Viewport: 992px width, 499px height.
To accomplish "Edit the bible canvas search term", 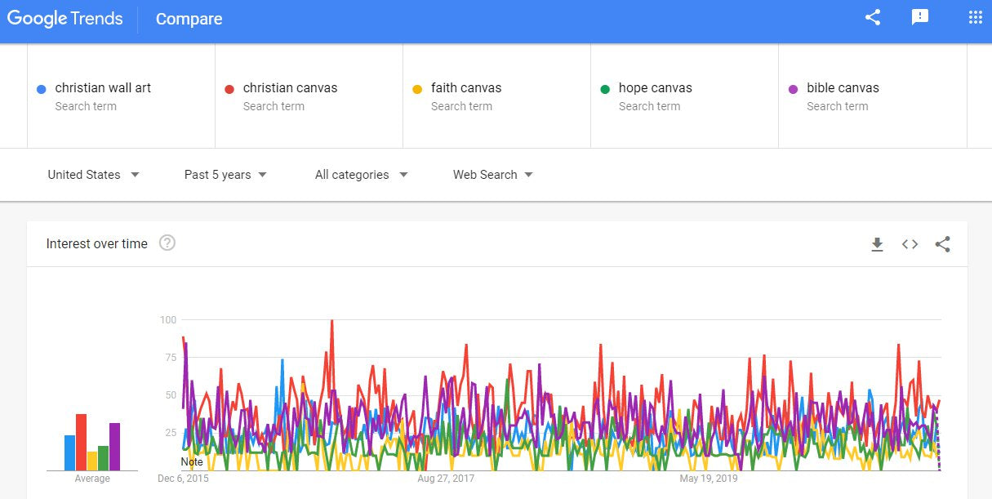I will click(x=873, y=96).
